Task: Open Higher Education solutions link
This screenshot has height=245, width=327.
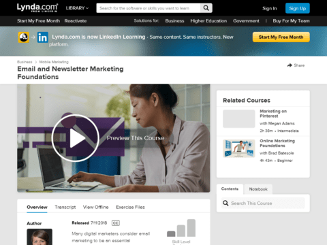Action: [208, 21]
